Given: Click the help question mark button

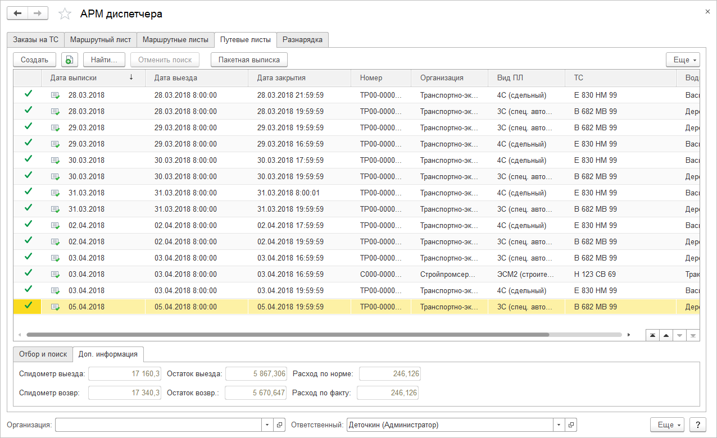Looking at the screenshot, I should 697,425.
